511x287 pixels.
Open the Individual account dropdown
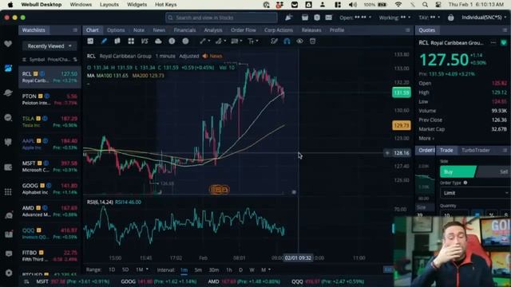click(485, 18)
